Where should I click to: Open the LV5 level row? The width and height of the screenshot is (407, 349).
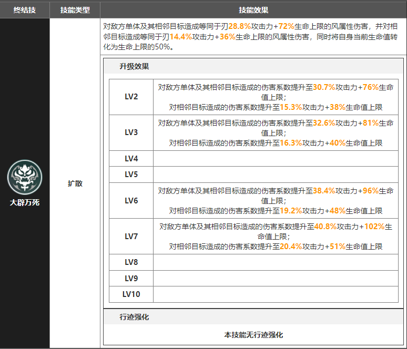coord(131,174)
